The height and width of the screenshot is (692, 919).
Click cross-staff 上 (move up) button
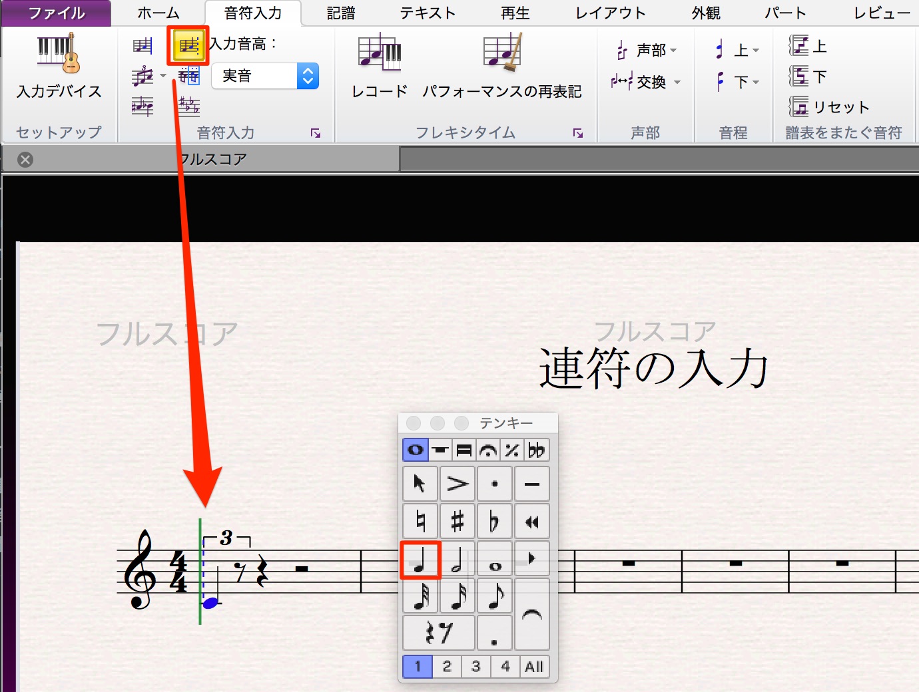(808, 46)
